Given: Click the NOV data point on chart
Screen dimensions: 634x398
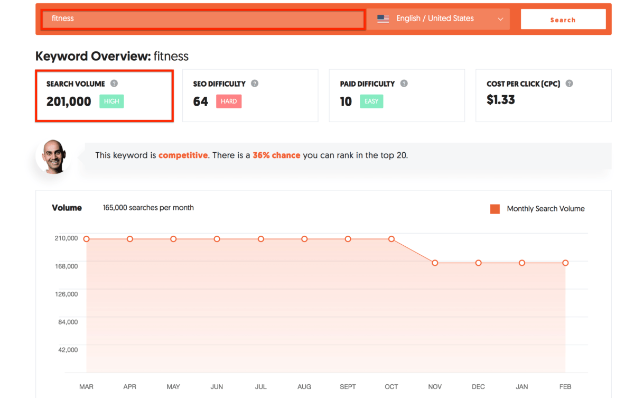Looking at the screenshot, I should [435, 263].
